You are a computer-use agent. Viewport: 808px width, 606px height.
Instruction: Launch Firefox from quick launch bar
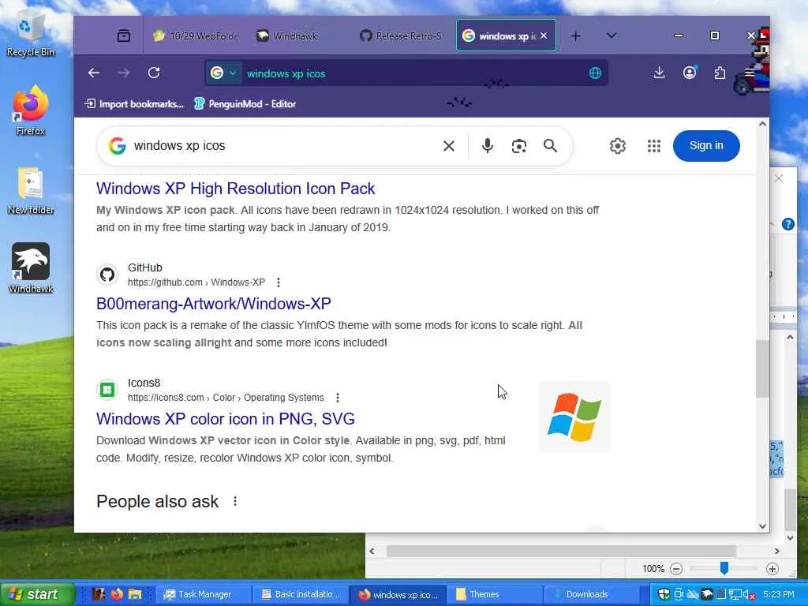[117, 594]
